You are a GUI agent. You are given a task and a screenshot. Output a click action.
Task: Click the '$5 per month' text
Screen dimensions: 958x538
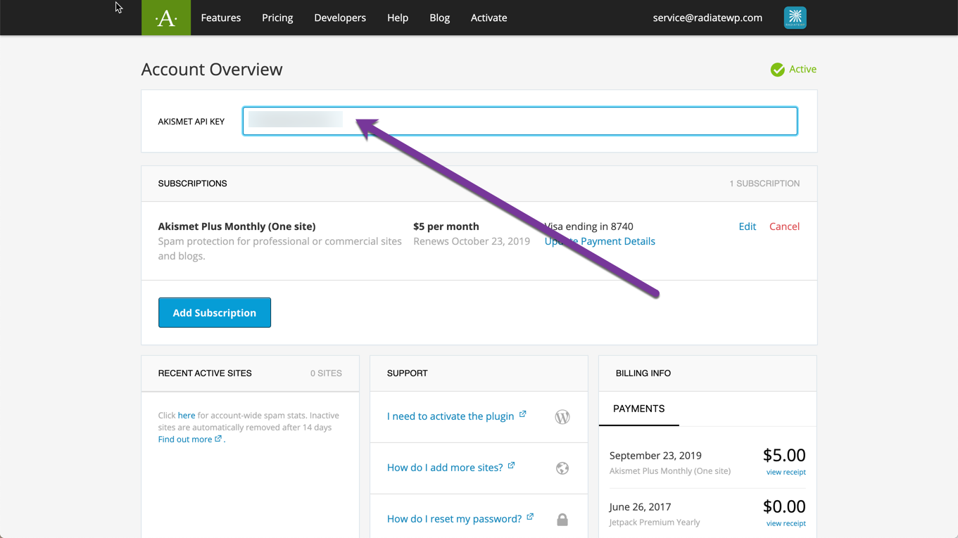pos(446,226)
